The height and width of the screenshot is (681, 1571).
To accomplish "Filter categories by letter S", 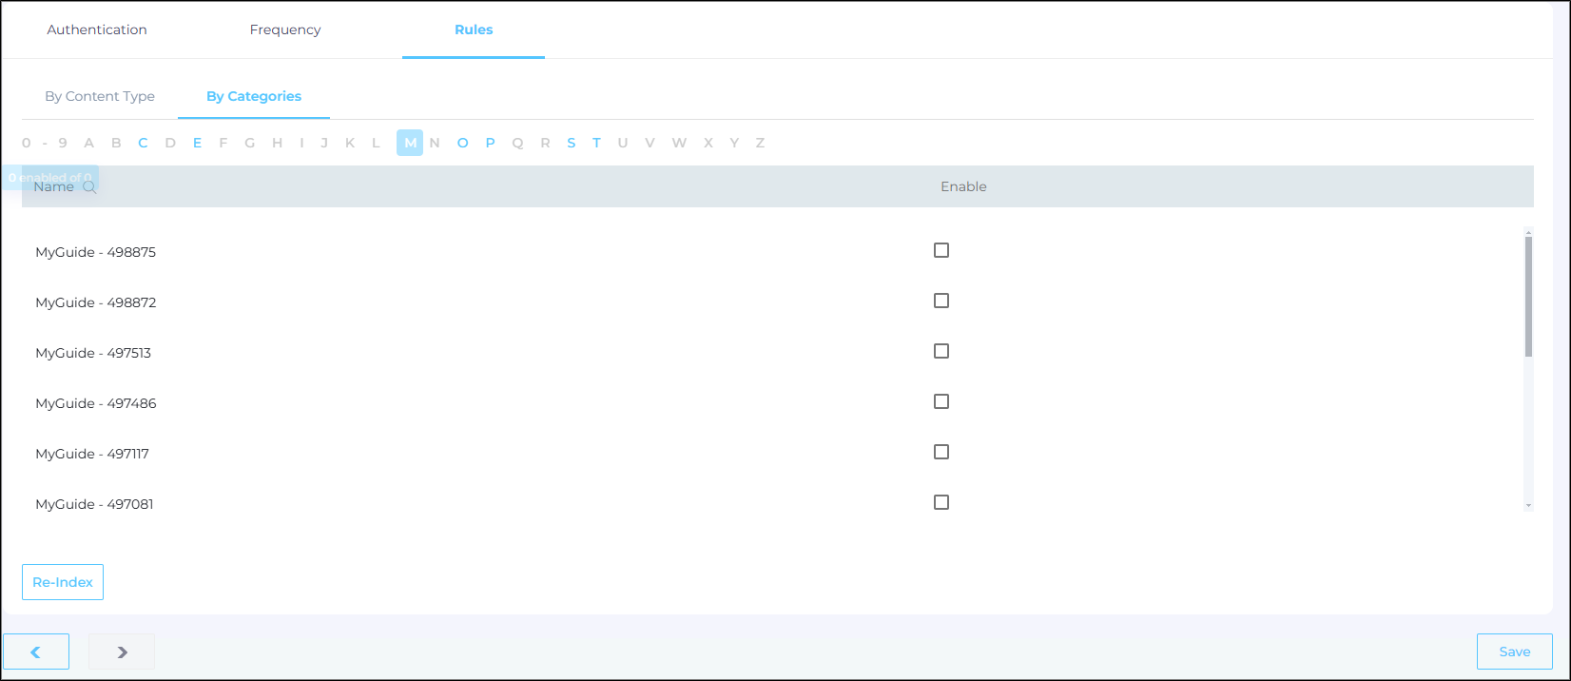I will coord(571,143).
